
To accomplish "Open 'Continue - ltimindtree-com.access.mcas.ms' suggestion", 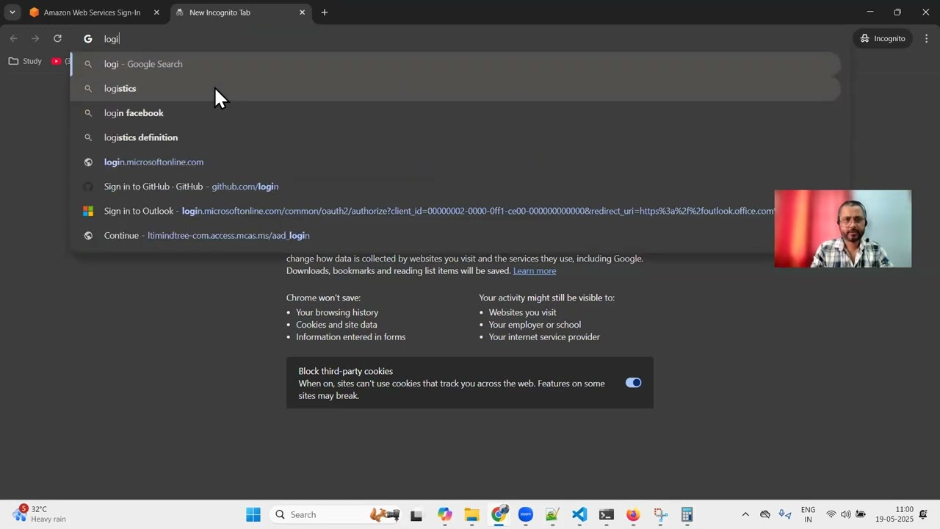I will 455,235.
